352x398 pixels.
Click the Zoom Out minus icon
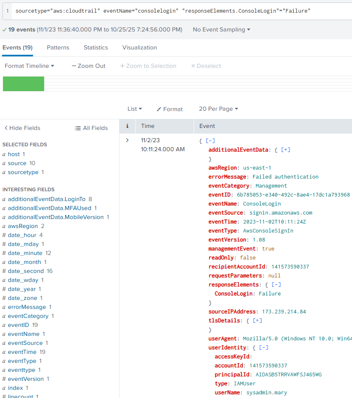74,66
